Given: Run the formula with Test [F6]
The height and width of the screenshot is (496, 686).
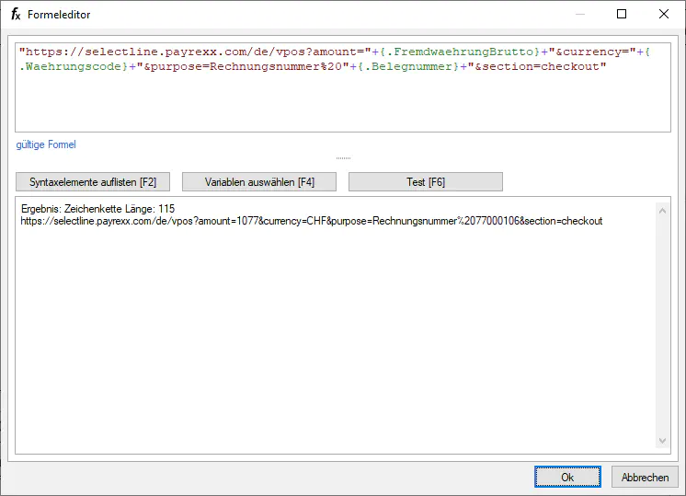Looking at the screenshot, I should (425, 182).
